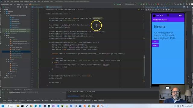
Task: Open the Pixel 6 API device dropdown
Action: coord(131,4)
